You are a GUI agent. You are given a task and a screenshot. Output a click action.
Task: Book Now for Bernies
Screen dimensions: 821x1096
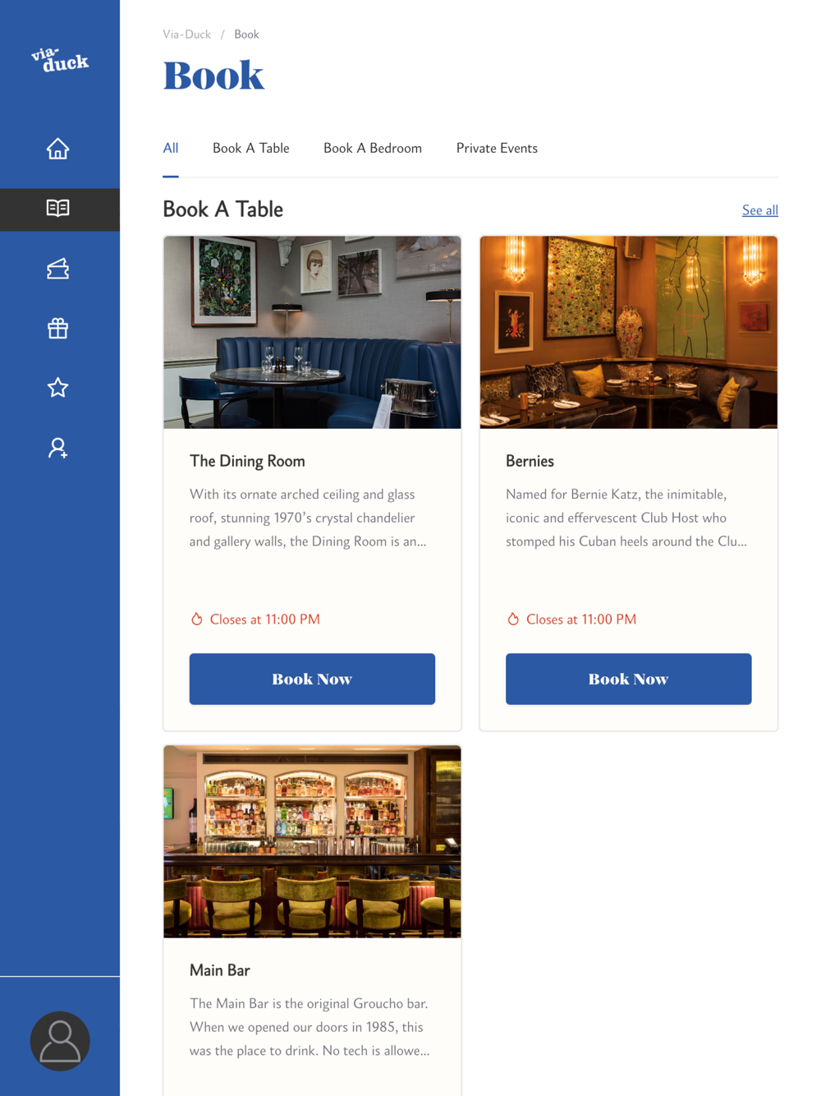coord(628,679)
